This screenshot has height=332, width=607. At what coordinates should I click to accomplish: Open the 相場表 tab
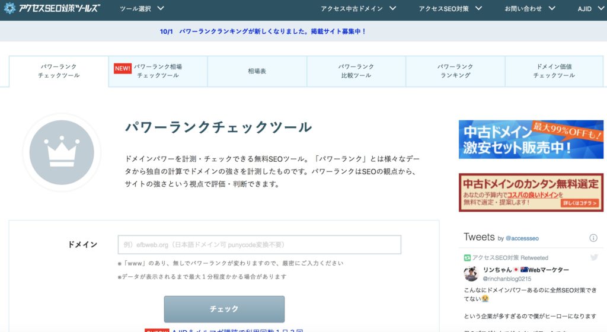(x=257, y=71)
